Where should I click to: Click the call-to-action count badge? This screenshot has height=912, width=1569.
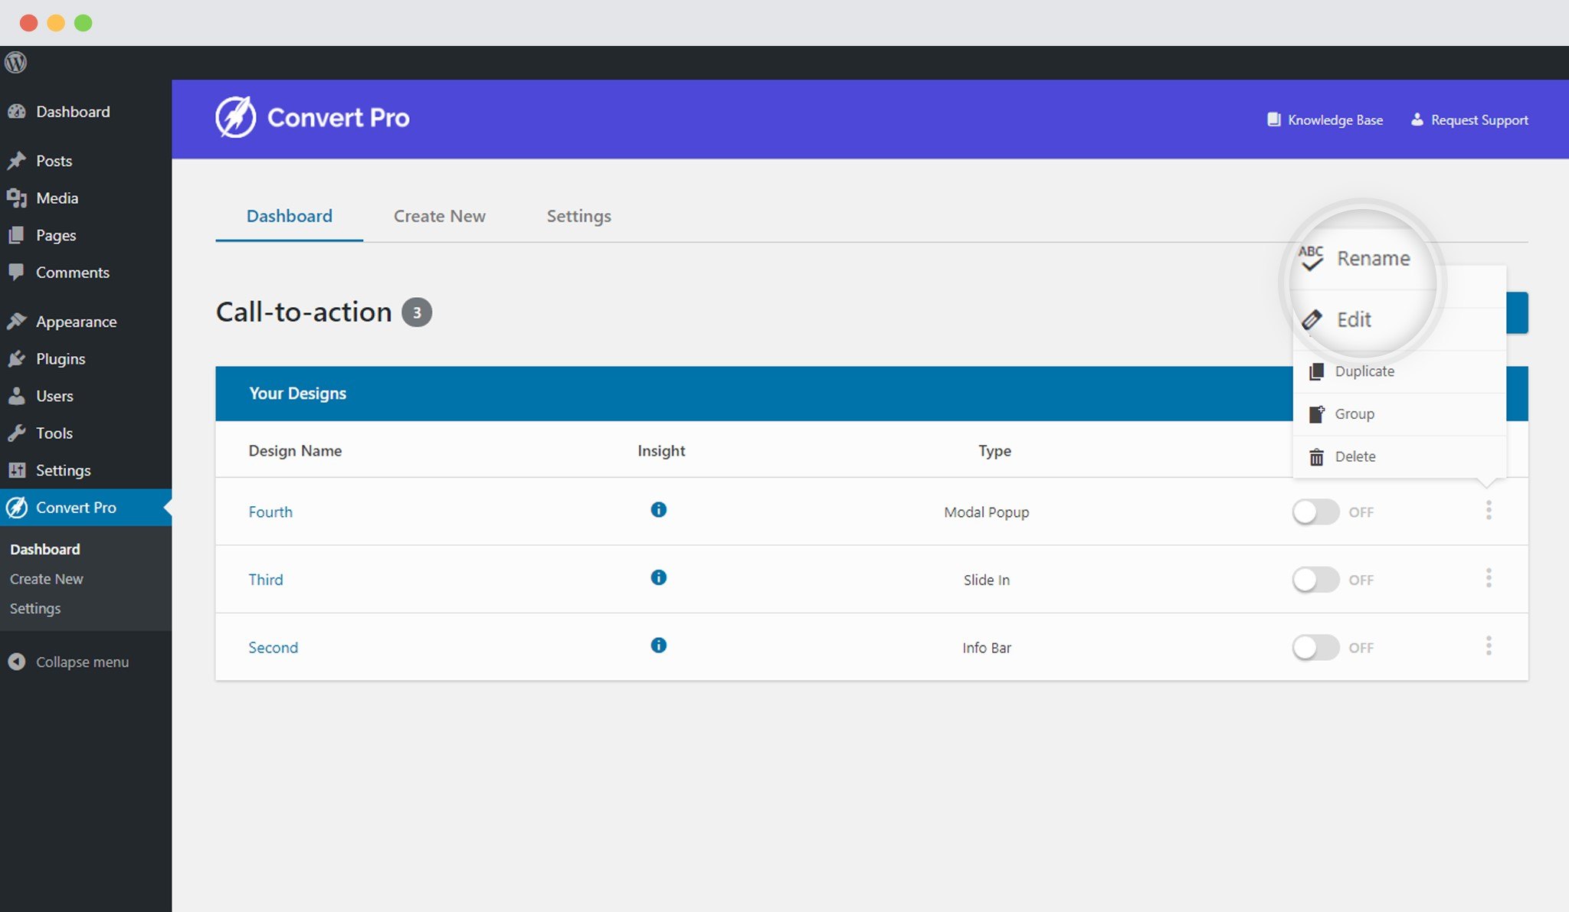417,312
